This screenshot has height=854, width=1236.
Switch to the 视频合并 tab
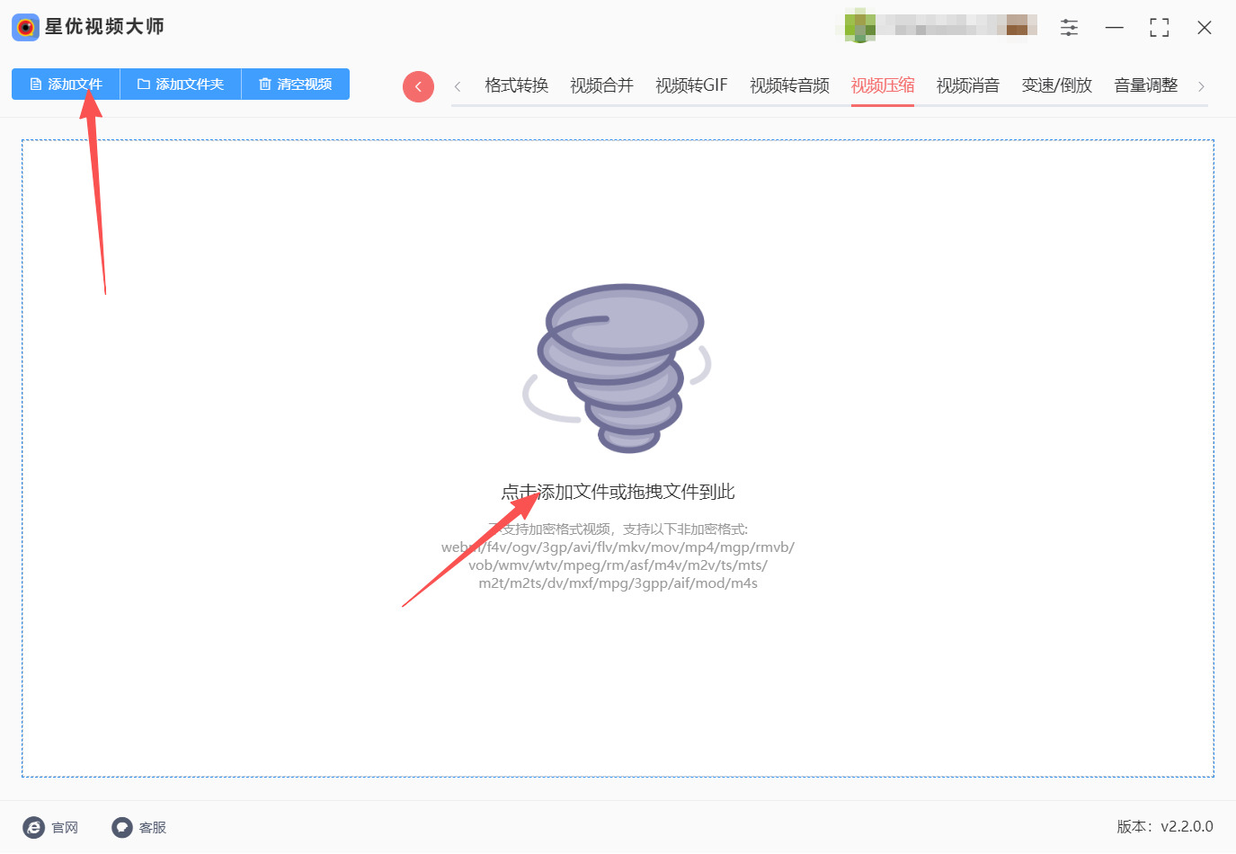pyautogui.click(x=602, y=85)
